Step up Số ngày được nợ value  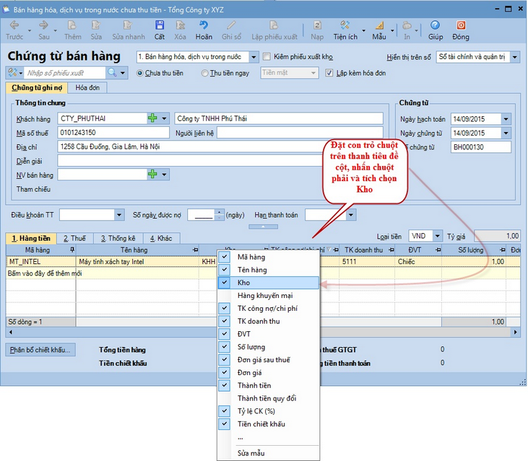coord(219,212)
